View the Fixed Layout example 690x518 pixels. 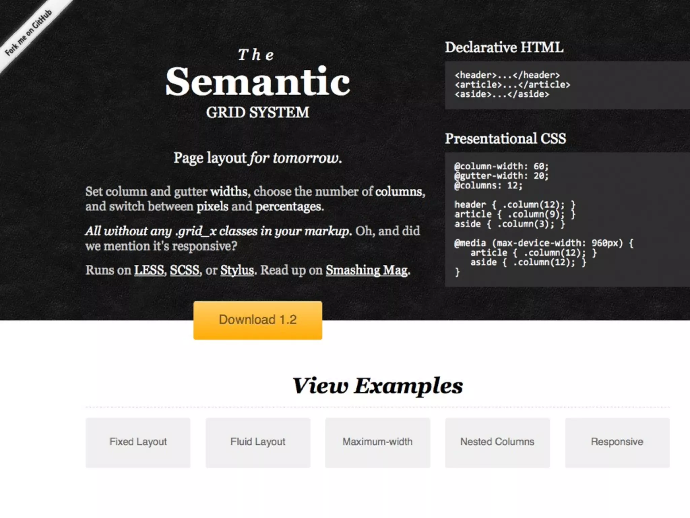(x=138, y=442)
